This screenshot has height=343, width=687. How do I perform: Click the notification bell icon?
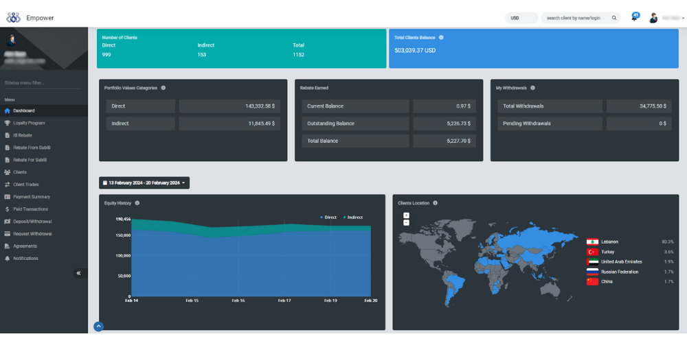click(634, 18)
